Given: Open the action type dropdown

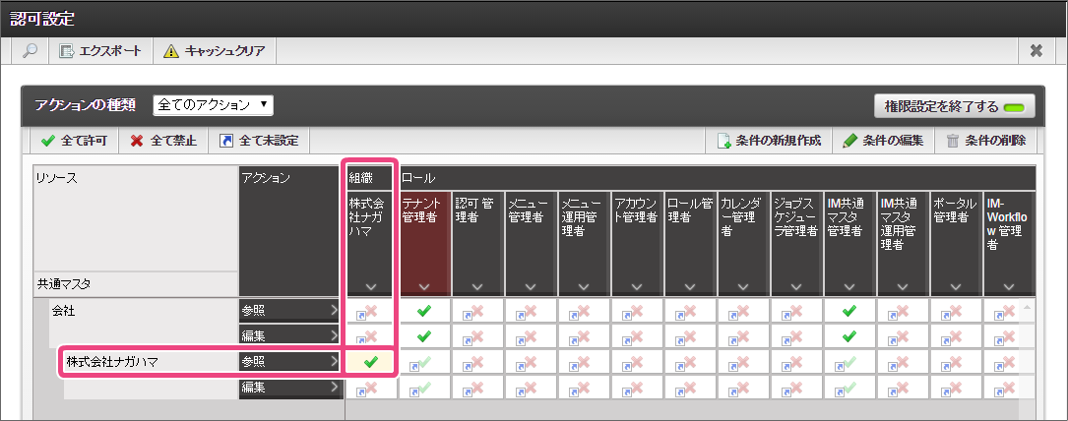Looking at the screenshot, I should tap(214, 105).
